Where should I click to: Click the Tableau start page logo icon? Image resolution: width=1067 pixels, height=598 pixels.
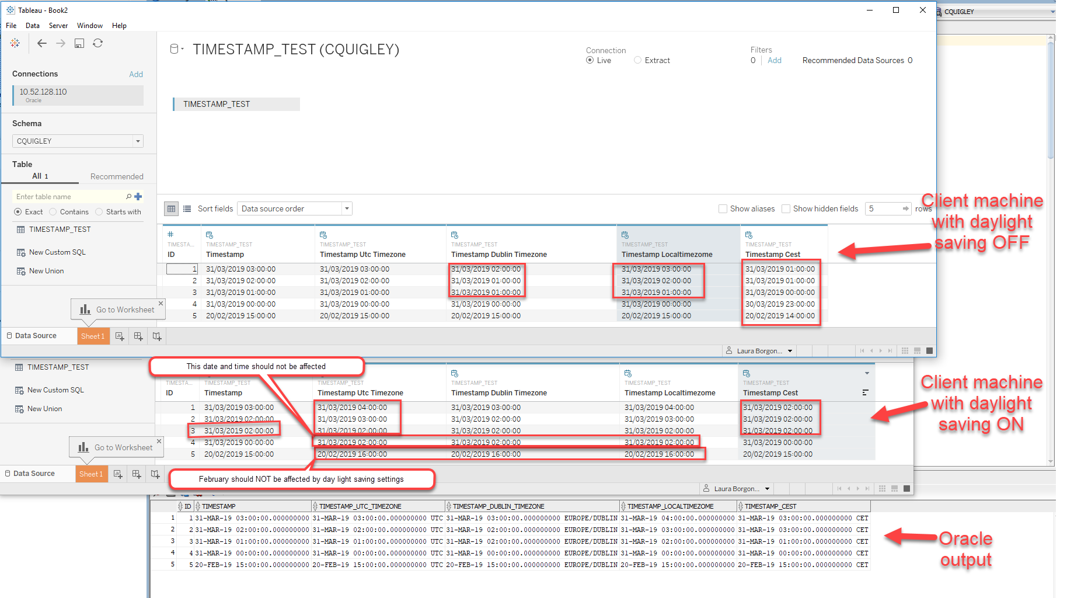click(x=15, y=43)
